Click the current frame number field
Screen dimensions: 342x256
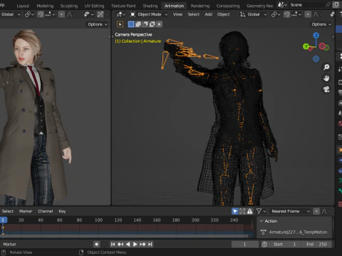tap(245, 244)
